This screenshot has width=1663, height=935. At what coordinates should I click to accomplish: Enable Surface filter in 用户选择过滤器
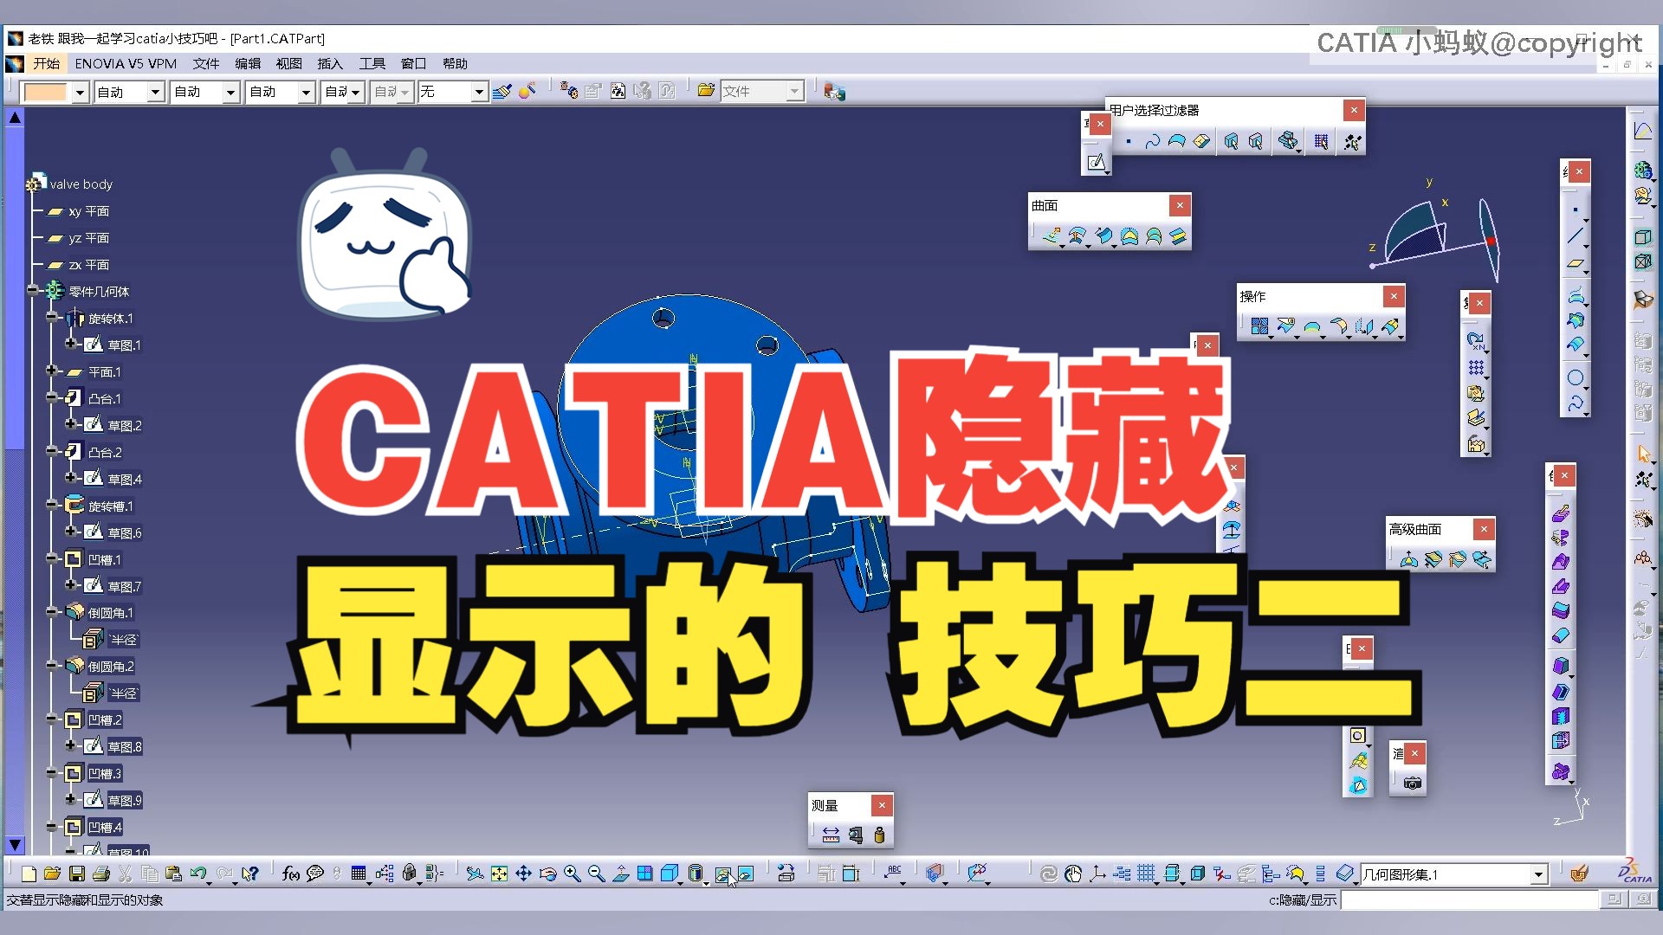pos(1176,141)
